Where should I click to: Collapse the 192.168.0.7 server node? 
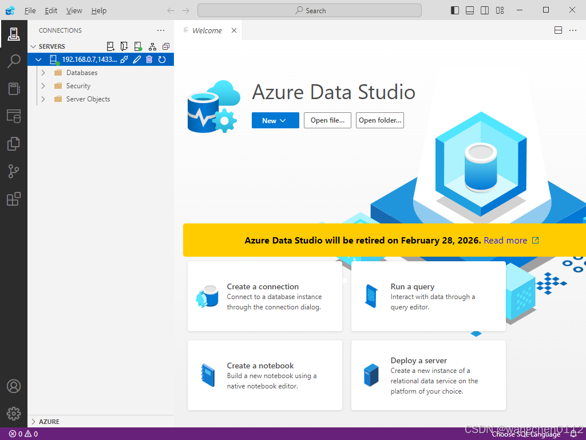[38, 60]
